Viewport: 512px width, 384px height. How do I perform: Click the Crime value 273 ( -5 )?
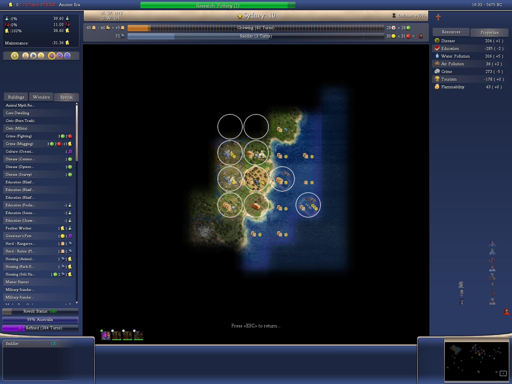point(494,71)
